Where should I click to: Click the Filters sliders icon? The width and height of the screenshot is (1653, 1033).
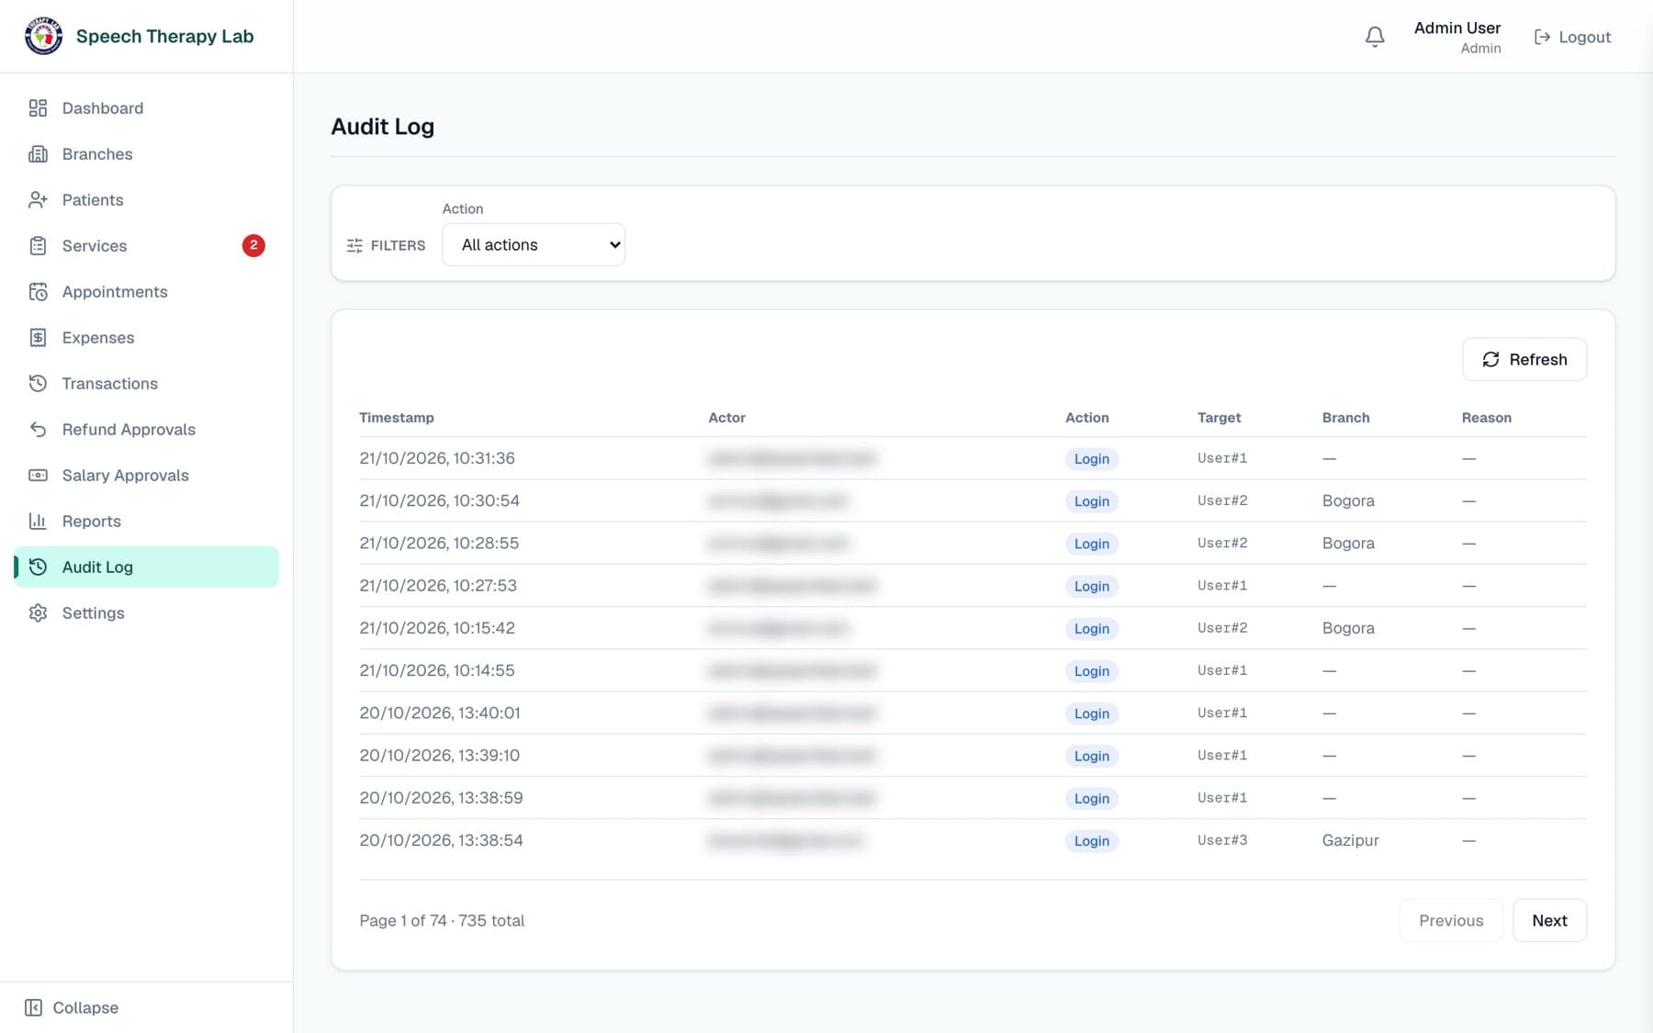tap(354, 246)
